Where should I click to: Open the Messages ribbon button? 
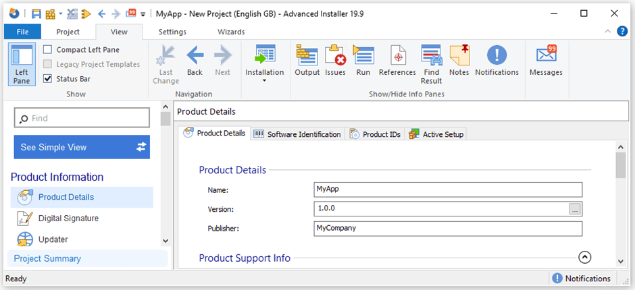tap(546, 61)
